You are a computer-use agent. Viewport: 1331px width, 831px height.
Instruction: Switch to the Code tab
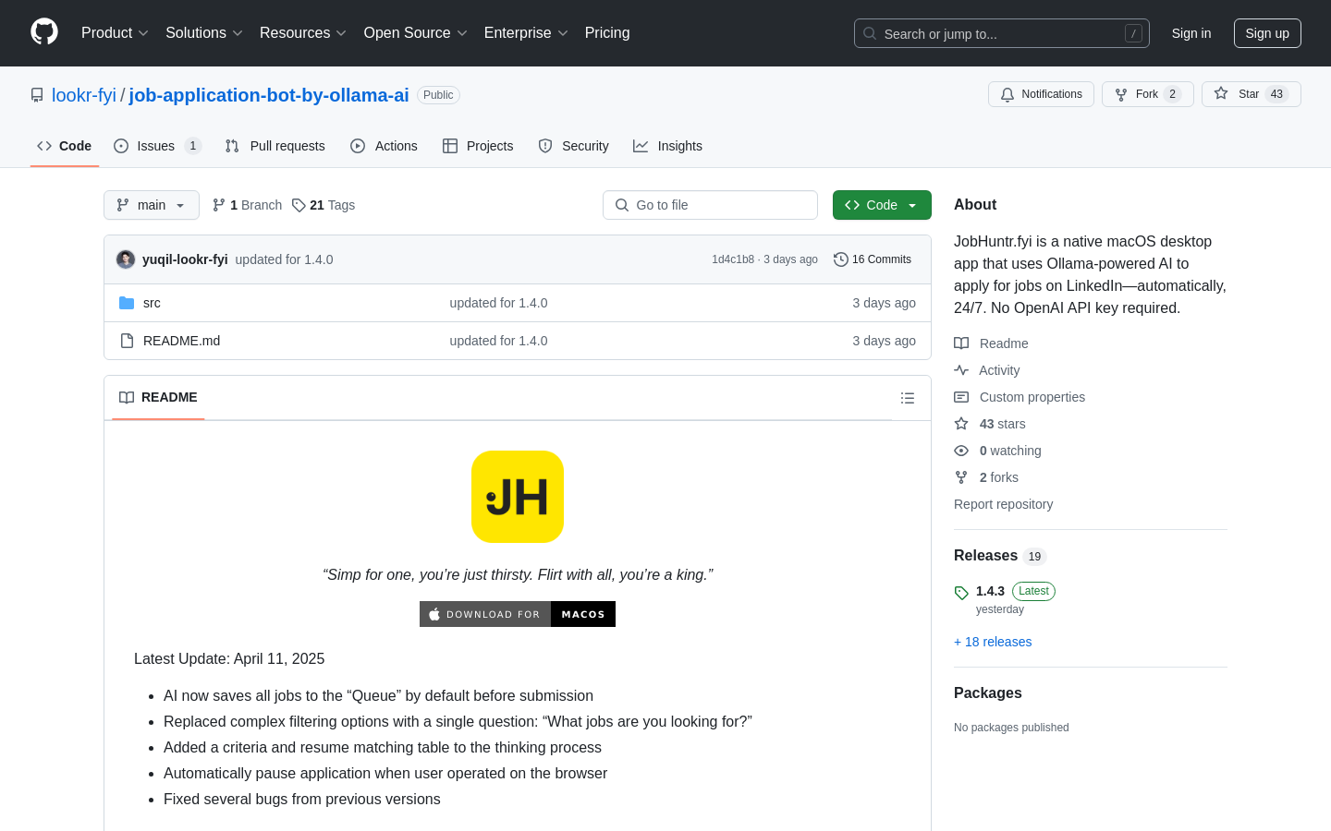[65, 146]
